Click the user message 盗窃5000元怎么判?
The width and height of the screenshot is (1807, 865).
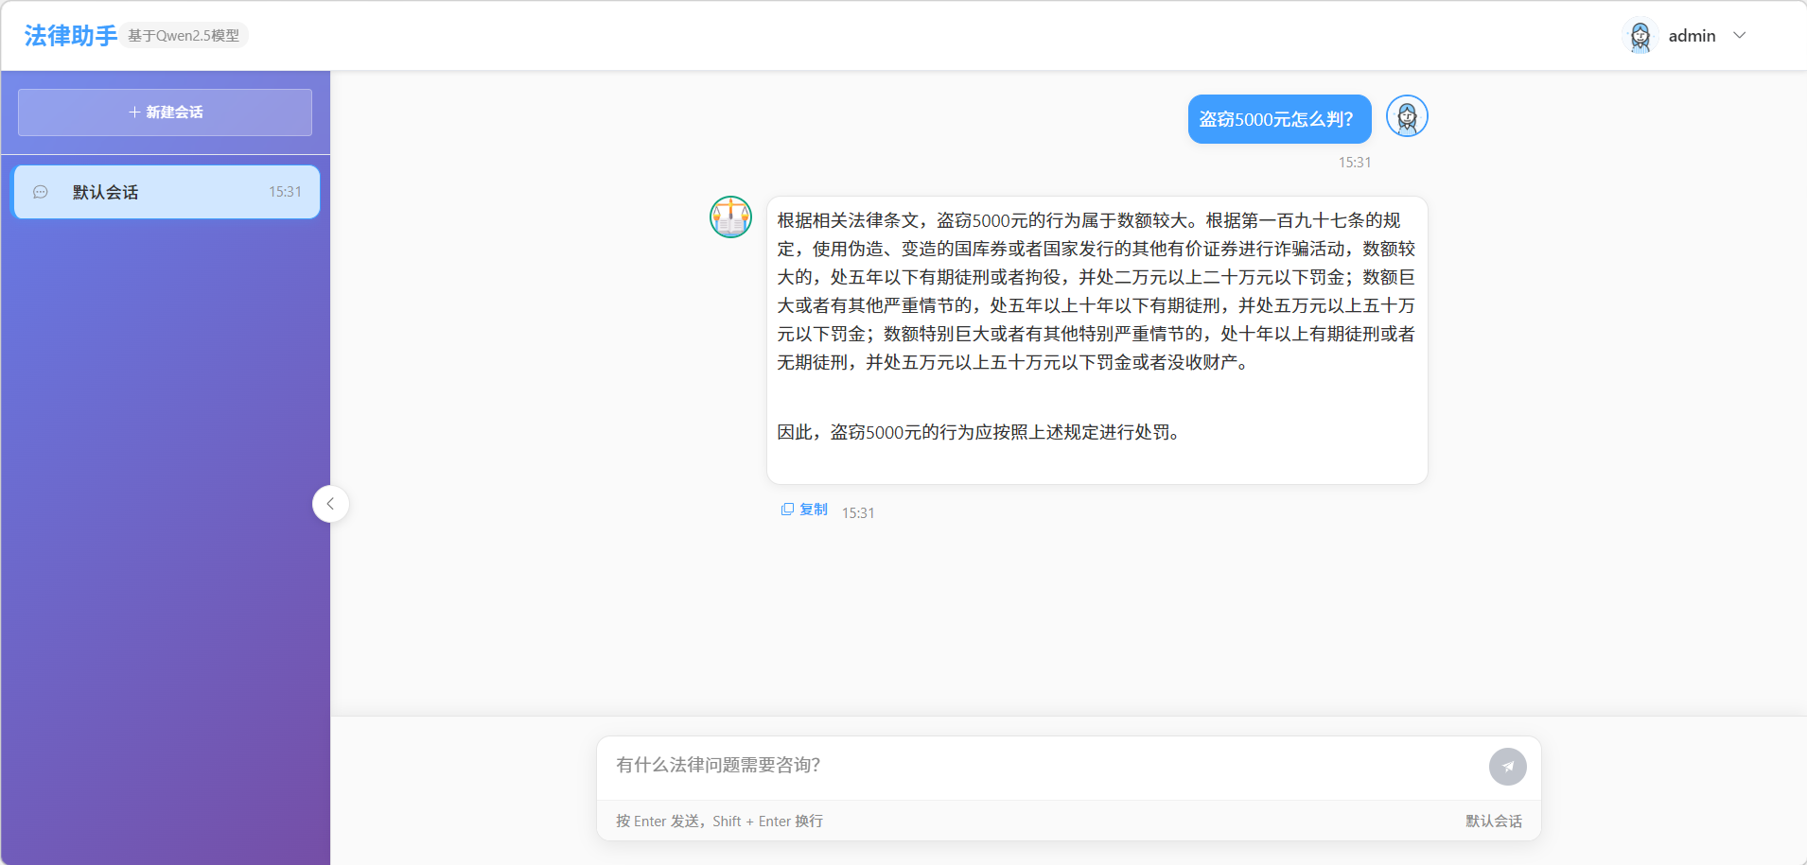(x=1279, y=119)
